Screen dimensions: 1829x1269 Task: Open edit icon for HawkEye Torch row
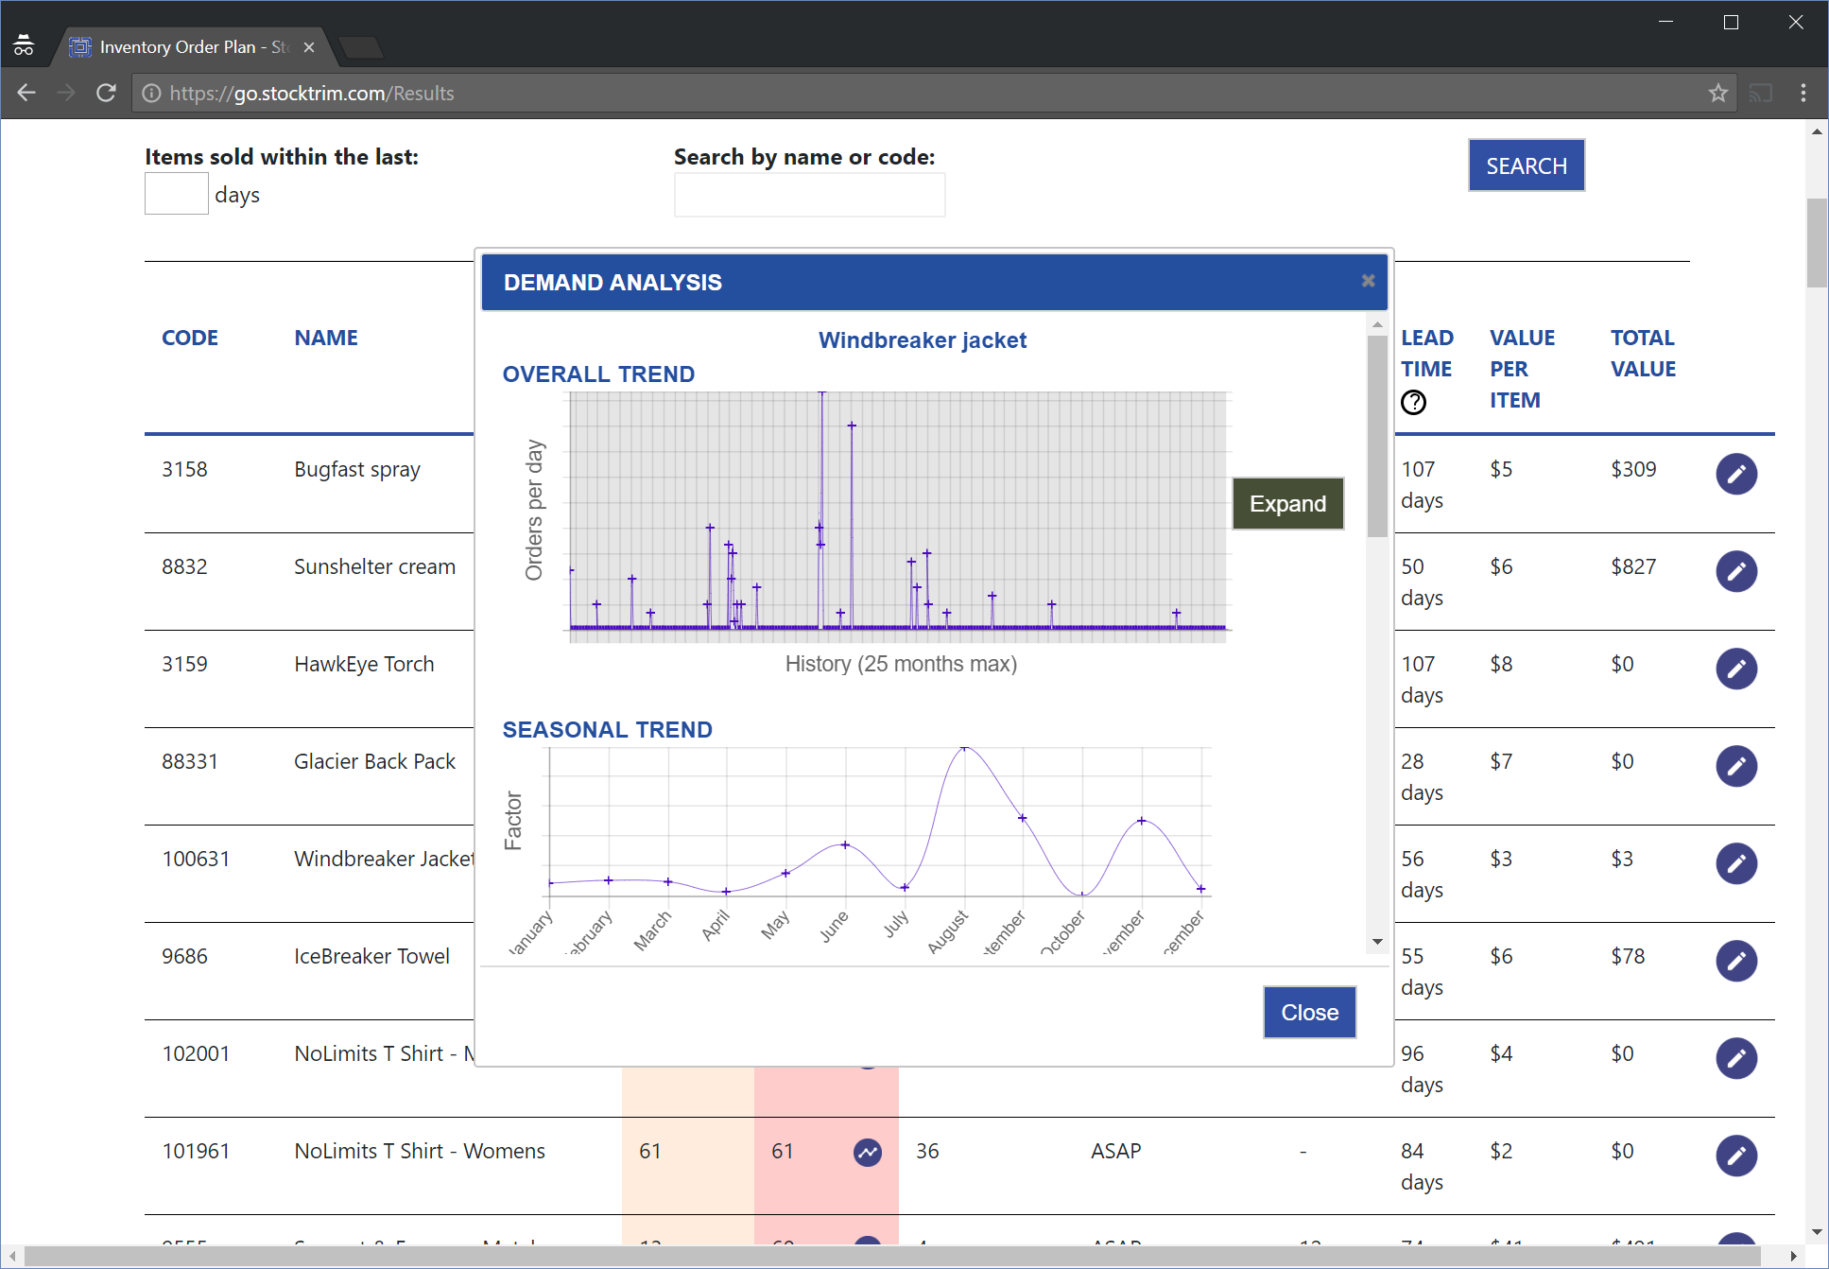coord(1735,669)
